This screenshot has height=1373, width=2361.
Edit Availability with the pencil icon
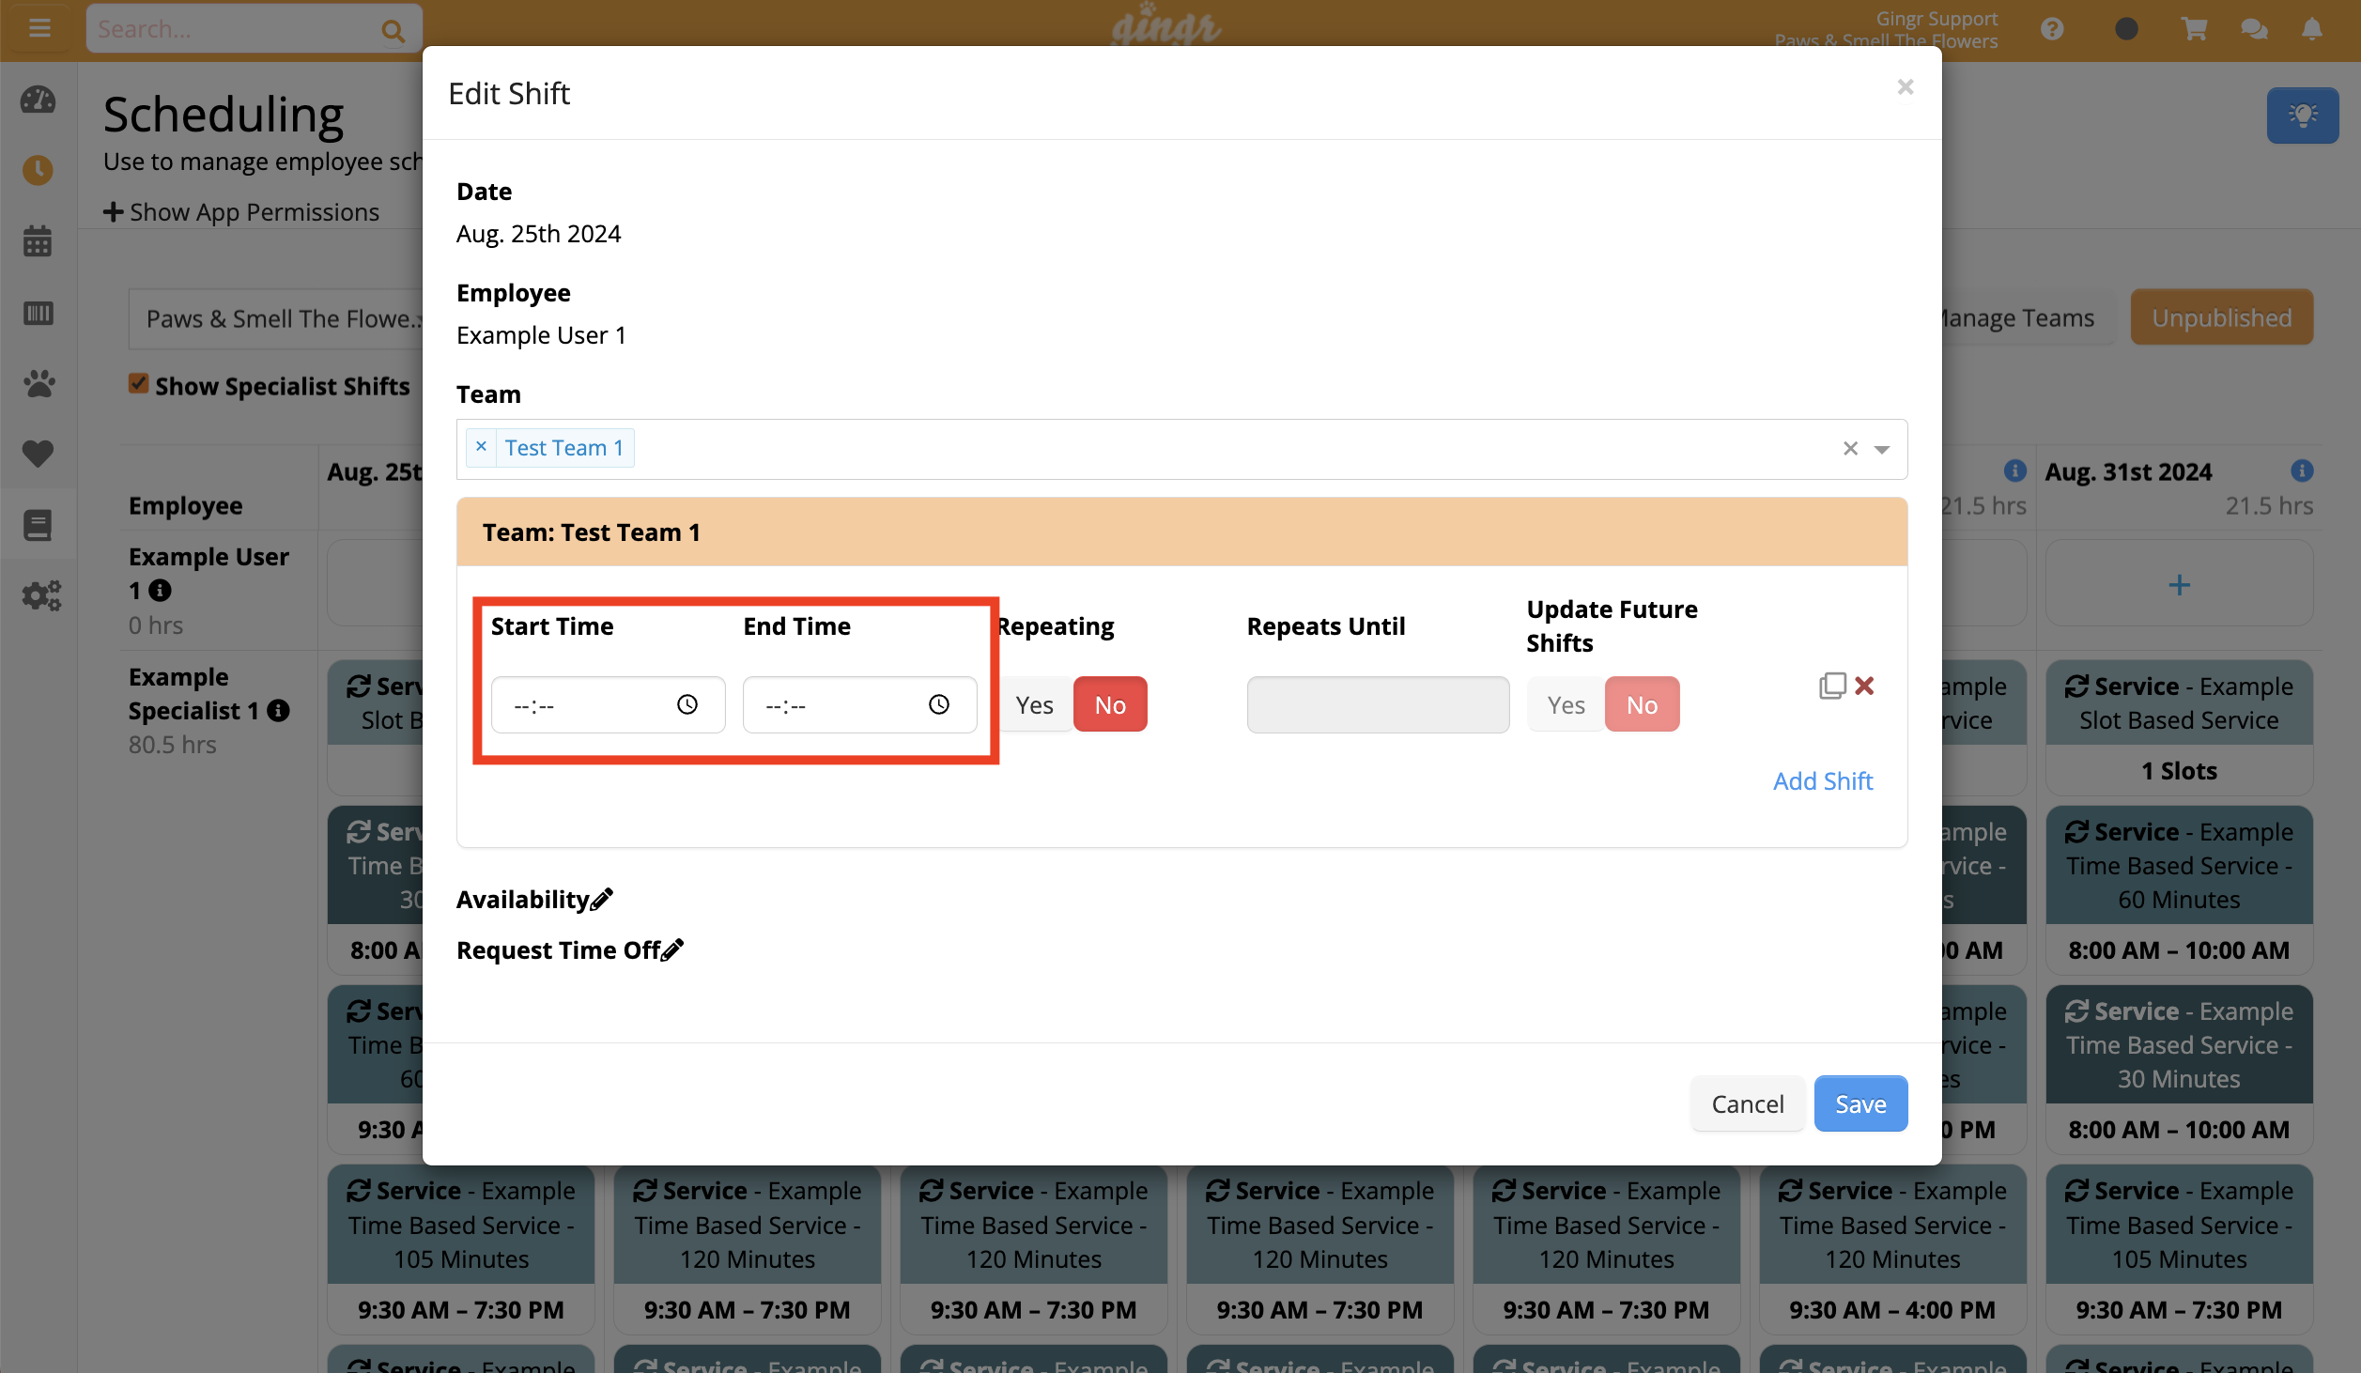coord(602,900)
